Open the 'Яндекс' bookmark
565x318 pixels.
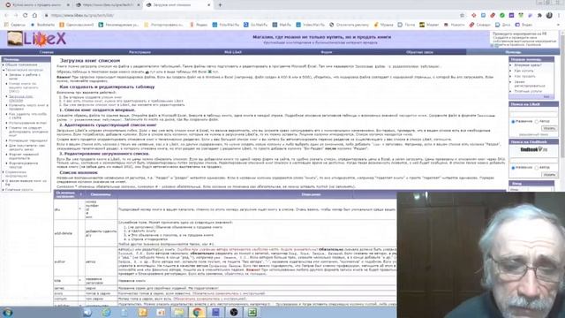tap(199, 25)
